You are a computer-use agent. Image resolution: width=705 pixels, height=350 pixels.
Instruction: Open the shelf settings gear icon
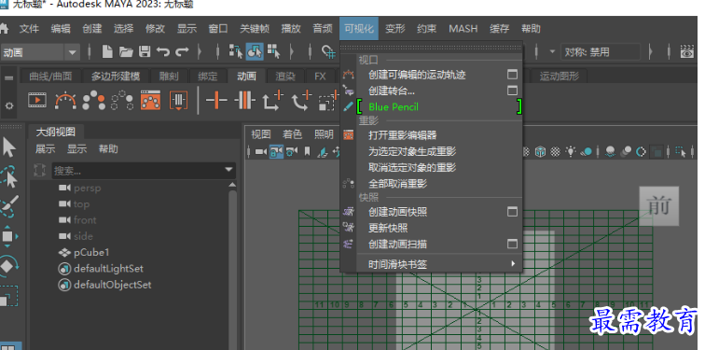[9, 105]
